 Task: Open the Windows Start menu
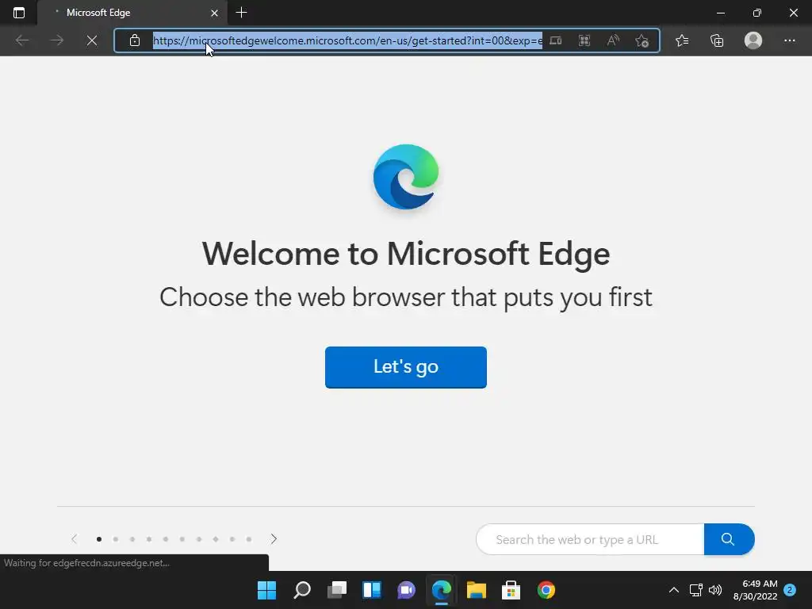click(267, 590)
